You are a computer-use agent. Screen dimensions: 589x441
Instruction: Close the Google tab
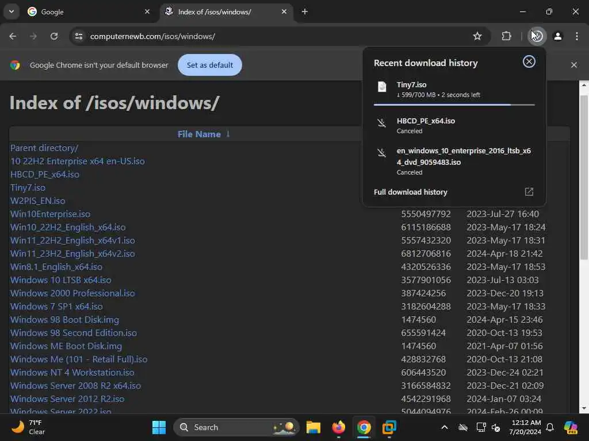click(147, 11)
